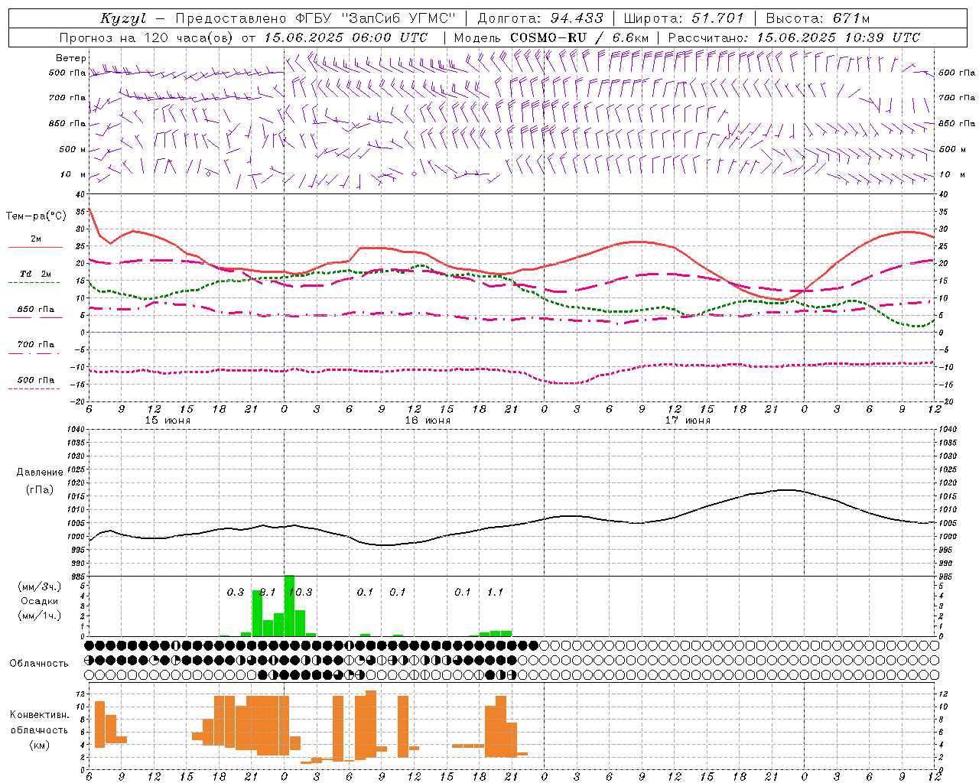Viewport: 979px width, 783px height.
Task: Click the tallest green precipitation bar
Action: point(289,606)
